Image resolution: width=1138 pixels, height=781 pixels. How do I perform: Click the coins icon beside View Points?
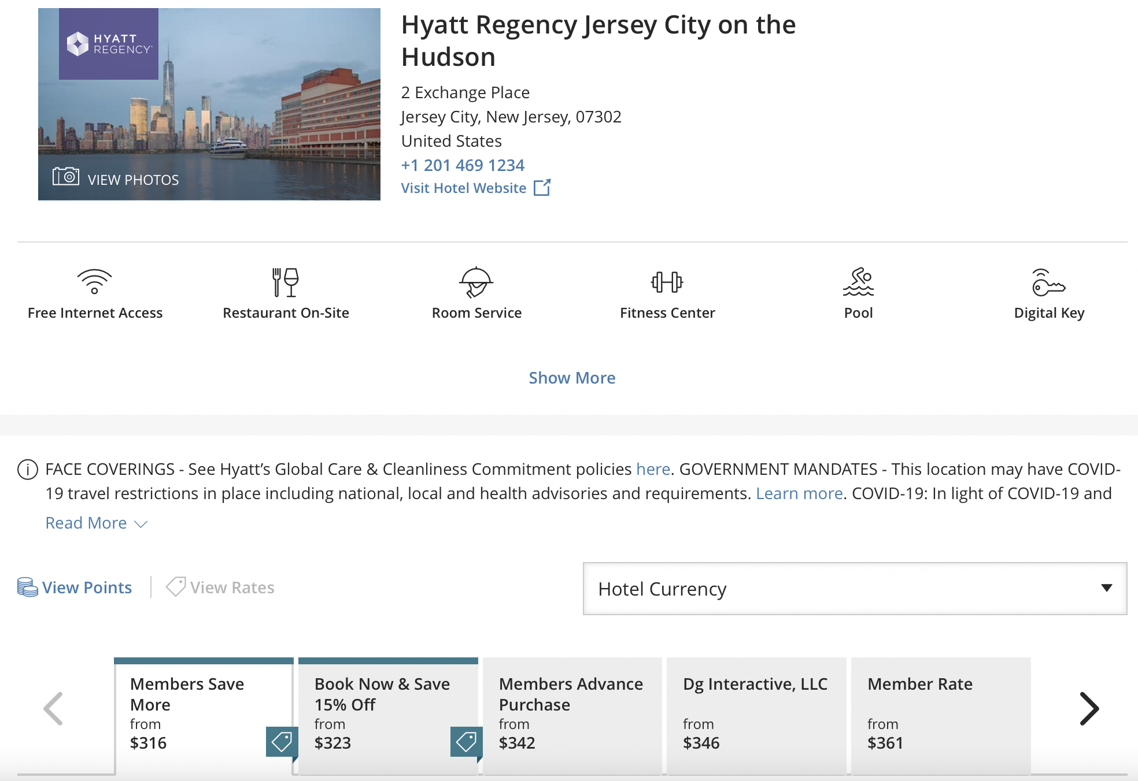(x=27, y=587)
